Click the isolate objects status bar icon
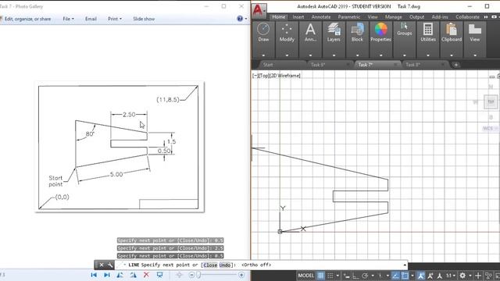Viewport: 500px width, 281px height. pos(488,276)
